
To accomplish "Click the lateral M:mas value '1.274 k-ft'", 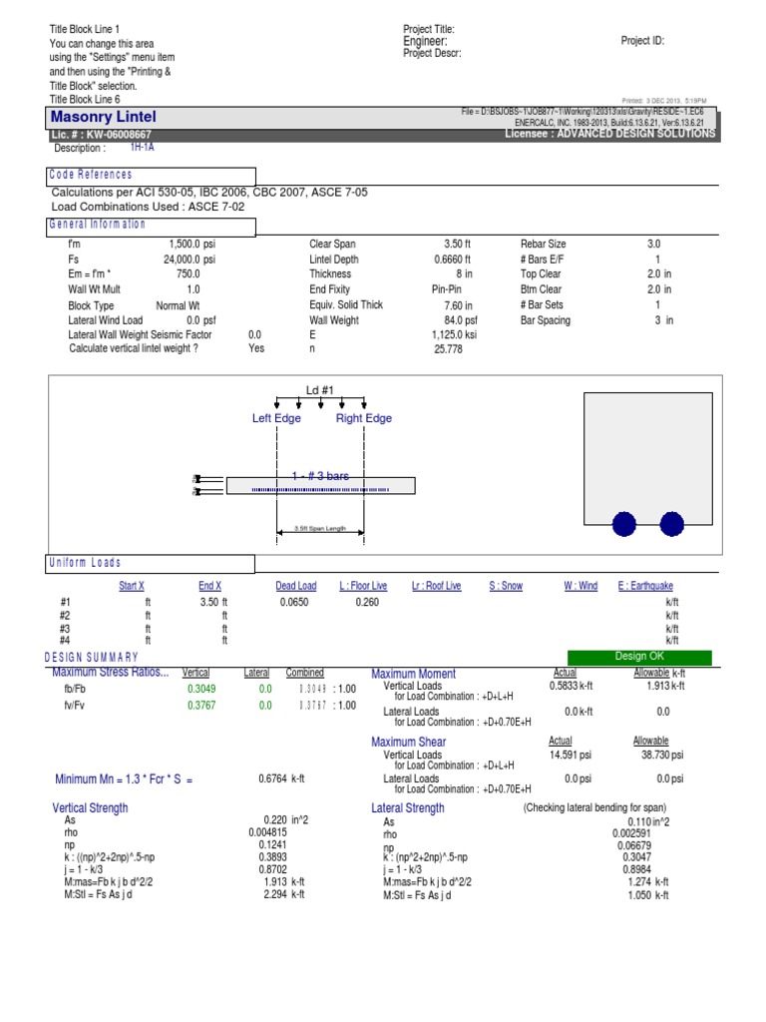I will tap(648, 882).
